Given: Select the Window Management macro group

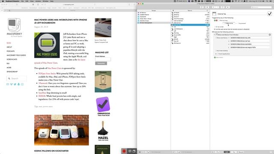Looking at the screenshot, I should (154, 23).
